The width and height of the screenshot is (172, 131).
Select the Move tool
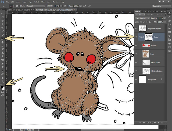pyautogui.click(x=2, y=13)
